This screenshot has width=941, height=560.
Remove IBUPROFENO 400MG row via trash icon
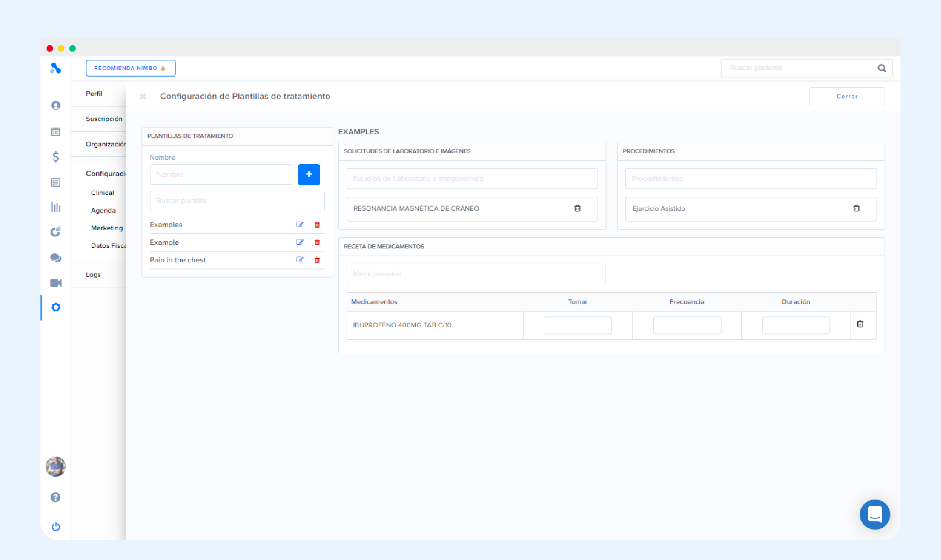coord(860,324)
